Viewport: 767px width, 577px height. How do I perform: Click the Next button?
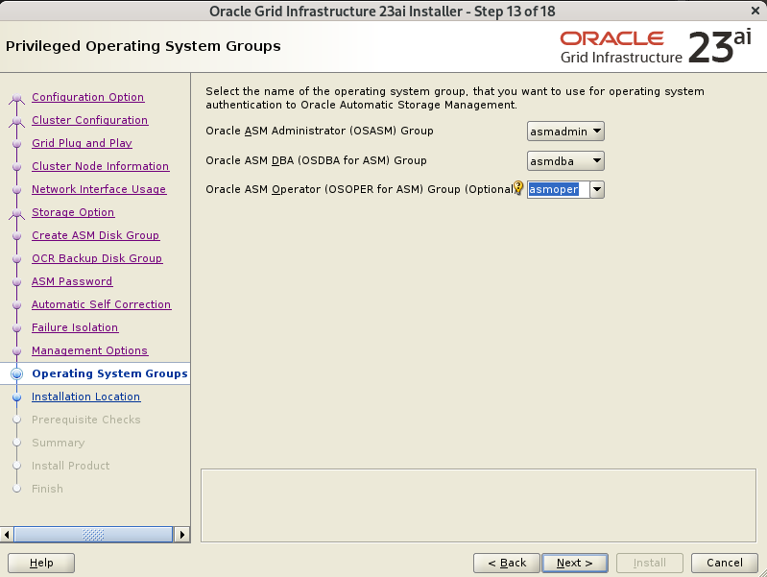click(x=575, y=563)
